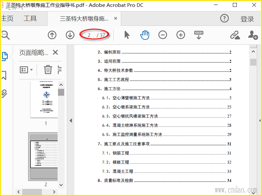Open entry 7.2、模板工程

pyautogui.click(x=167, y=162)
